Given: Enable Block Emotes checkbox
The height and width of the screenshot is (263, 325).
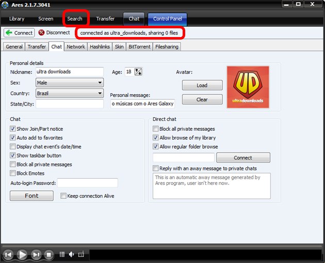Looking at the screenshot, I should (13, 173).
